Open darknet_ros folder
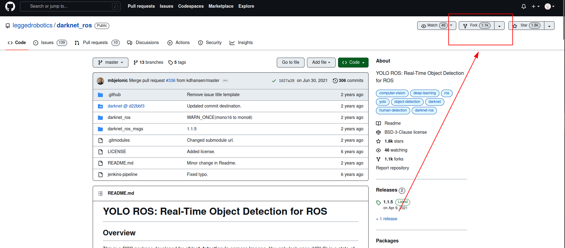 click(x=119, y=118)
